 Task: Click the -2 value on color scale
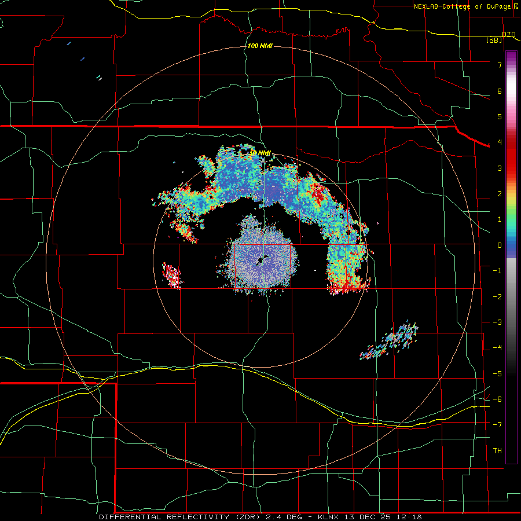[497, 297]
